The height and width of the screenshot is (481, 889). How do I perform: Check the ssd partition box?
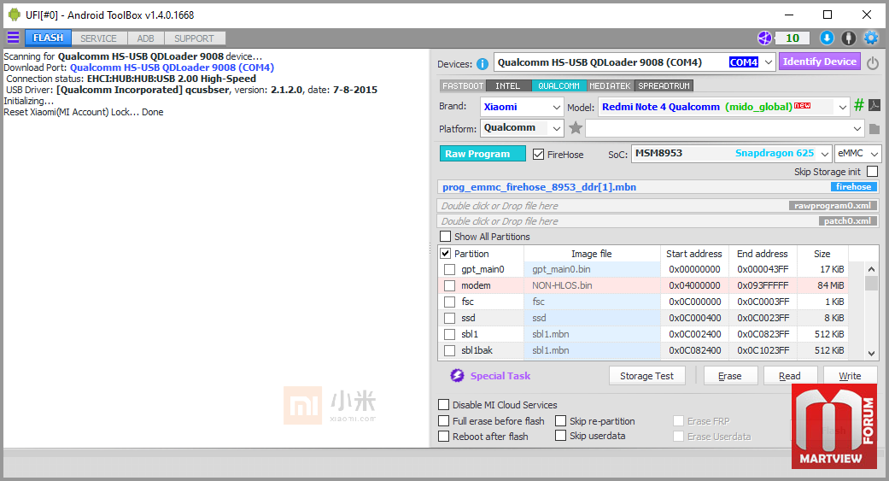(x=449, y=318)
